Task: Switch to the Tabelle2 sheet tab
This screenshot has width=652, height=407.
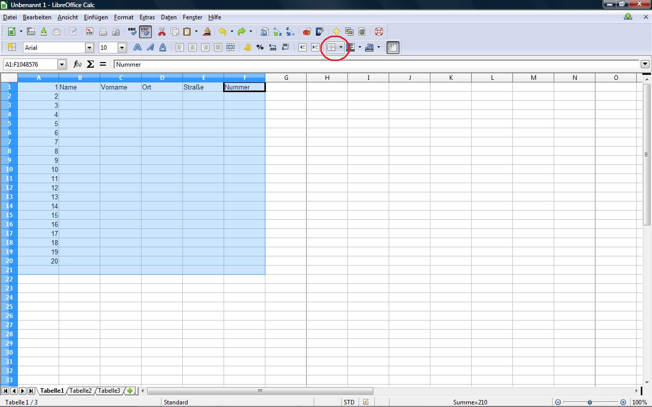Action: coord(80,391)
